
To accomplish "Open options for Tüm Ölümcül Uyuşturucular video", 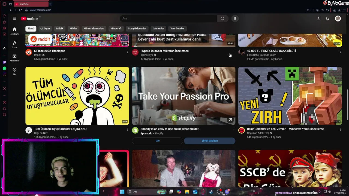I will 127,129.
